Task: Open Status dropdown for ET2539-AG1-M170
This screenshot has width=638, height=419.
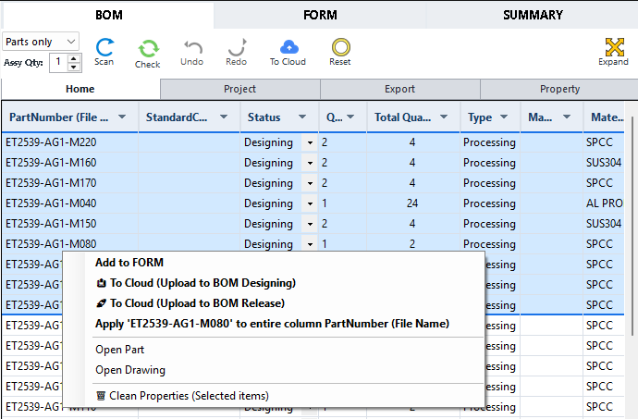Action: [x=310, y=183]
